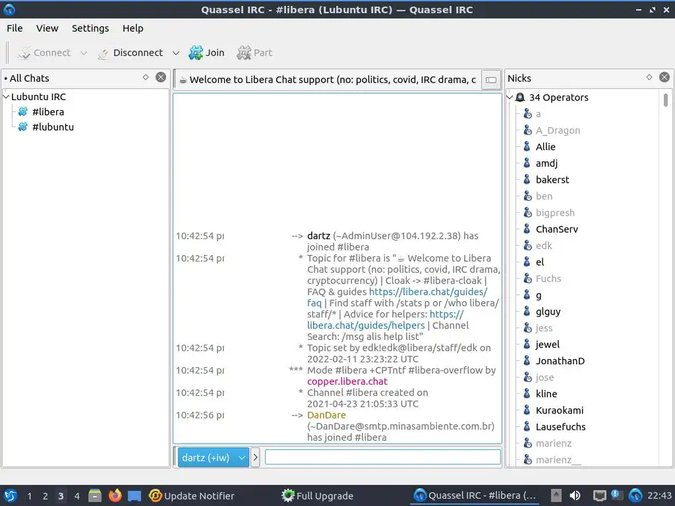675x506 pixels.
Task: Click user icon beside bigpresh
Action: click(x=527, y=213)
